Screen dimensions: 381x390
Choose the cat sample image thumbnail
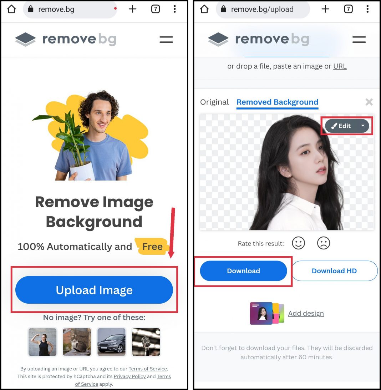tap(77, 342)
